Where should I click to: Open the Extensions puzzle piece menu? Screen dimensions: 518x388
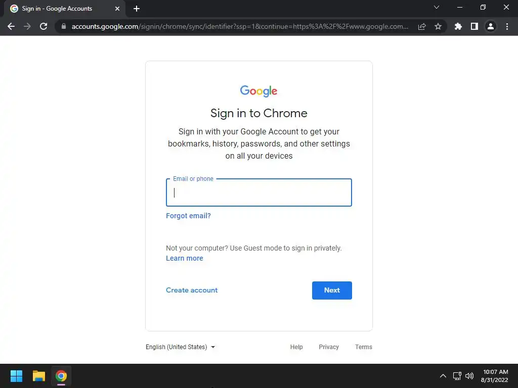click(458, 26)
